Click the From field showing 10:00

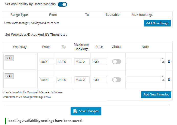click(46, 62)
